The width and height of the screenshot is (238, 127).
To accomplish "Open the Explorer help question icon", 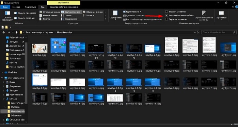I will pos(236,7).
